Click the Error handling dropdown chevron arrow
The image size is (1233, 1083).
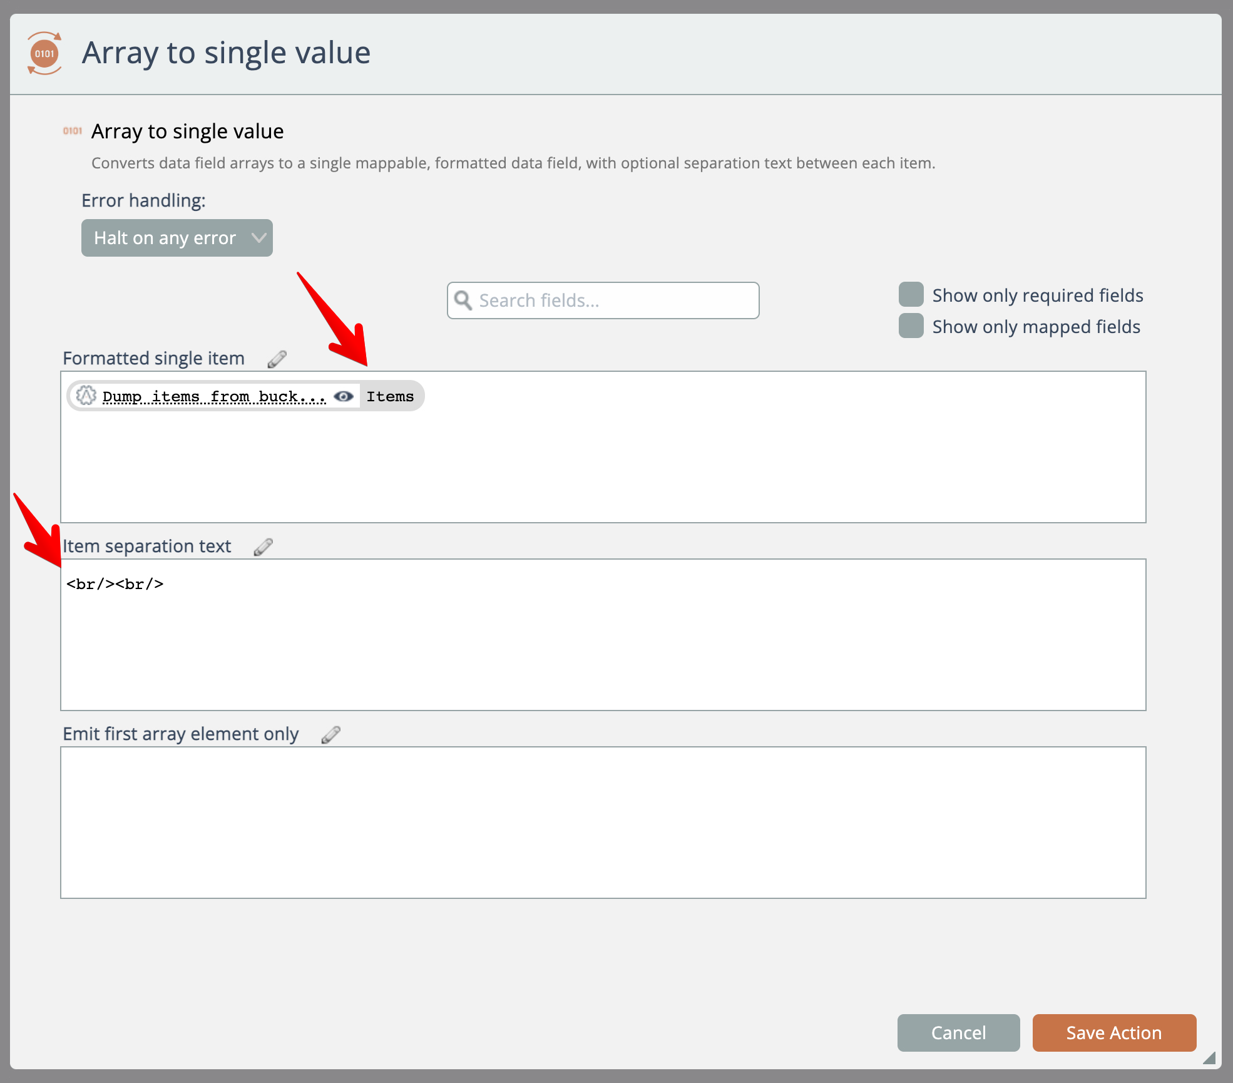(258, 238)
